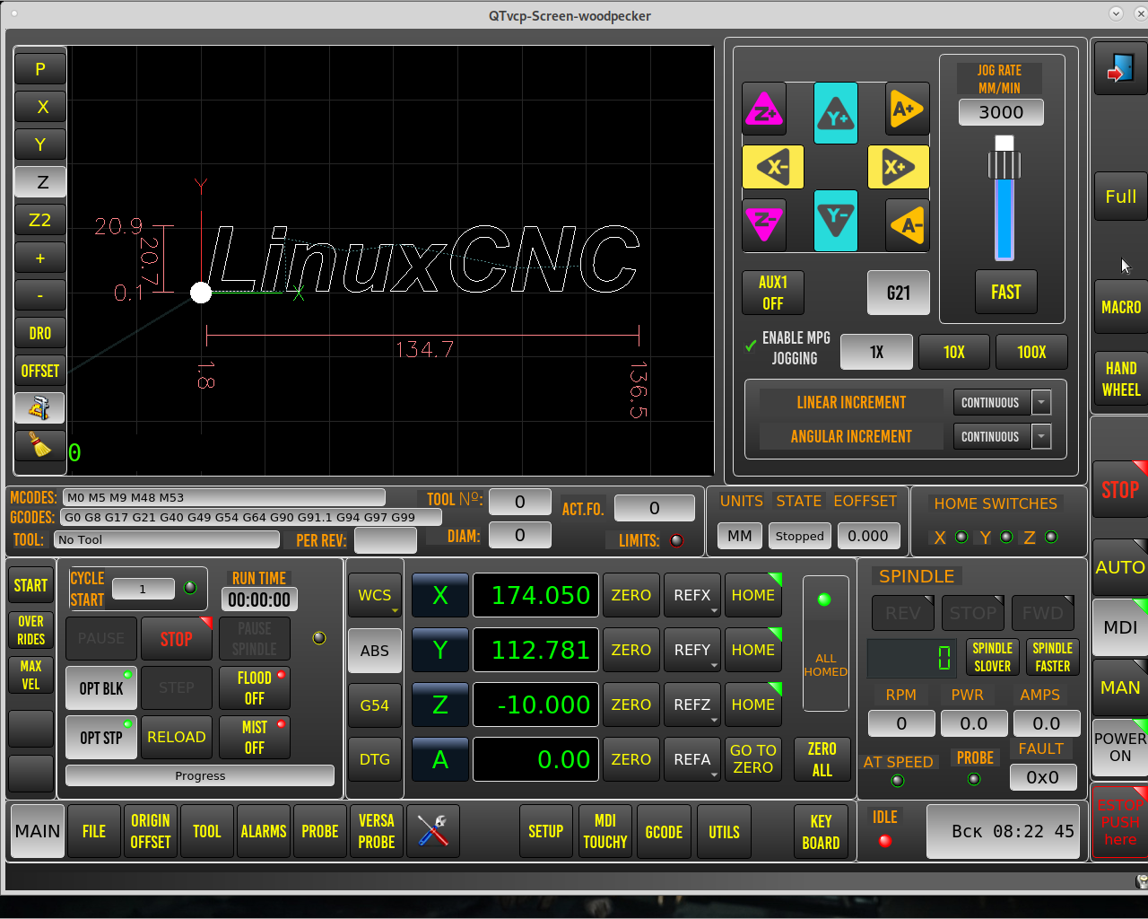Jog with the orange A- arrow
The width and height of the screenshot is (1148, 919).
[x=908, y=224]
